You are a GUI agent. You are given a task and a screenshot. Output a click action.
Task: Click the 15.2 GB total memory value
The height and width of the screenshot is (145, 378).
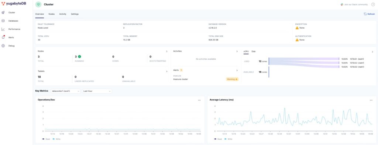[x=127, y=40]
